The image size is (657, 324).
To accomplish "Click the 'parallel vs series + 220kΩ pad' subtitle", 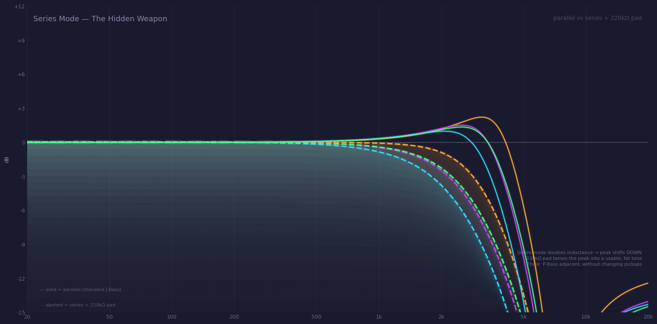I will click(x=597, y=18).
